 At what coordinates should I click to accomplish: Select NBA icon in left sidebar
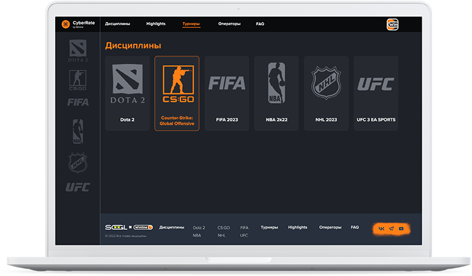[x=78, y=131]
